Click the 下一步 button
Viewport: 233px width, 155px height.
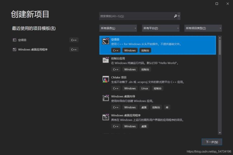tap(212, 142)
